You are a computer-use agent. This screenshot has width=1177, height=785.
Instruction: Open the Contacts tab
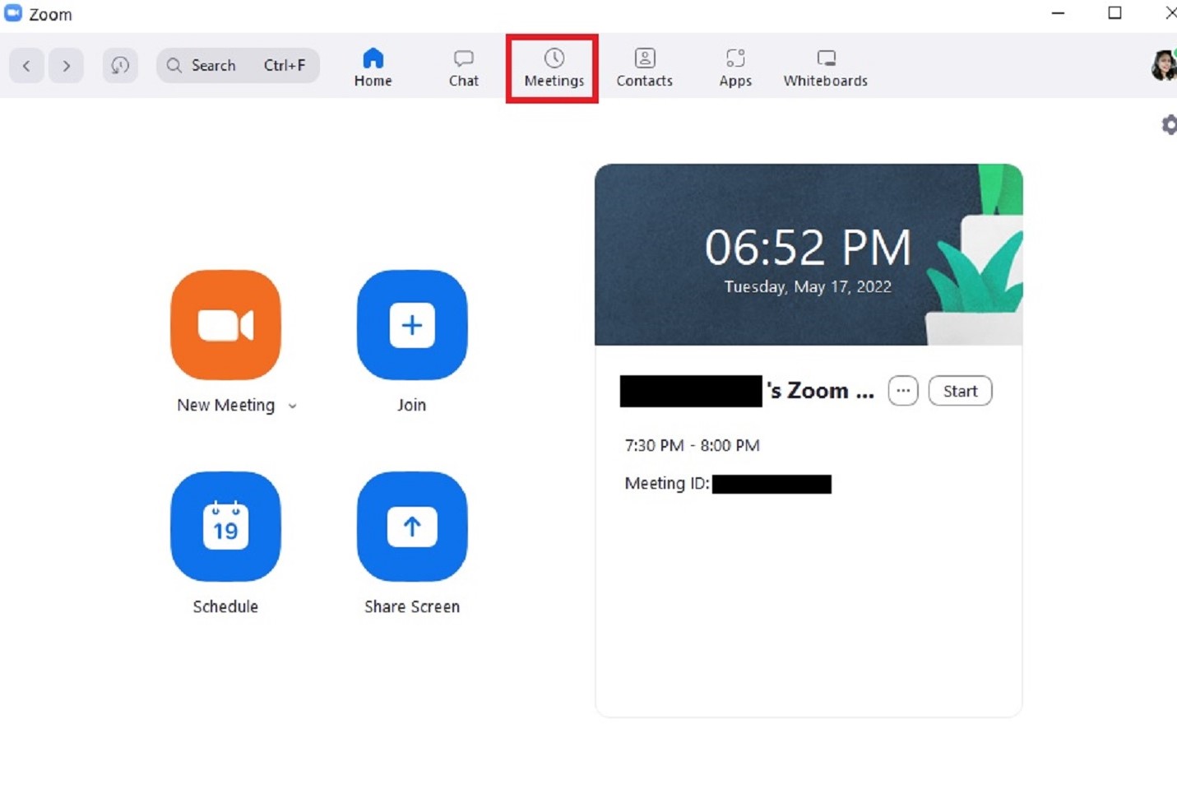(645, 67)
